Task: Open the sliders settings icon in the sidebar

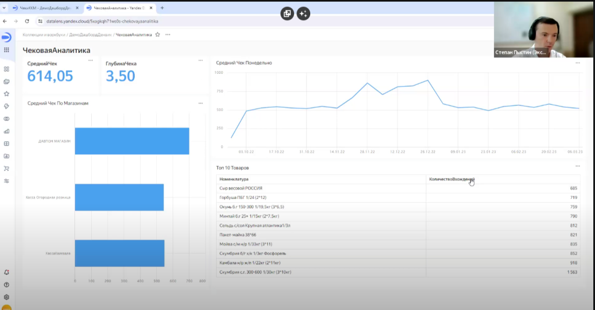Action: (x=6, y=181)
